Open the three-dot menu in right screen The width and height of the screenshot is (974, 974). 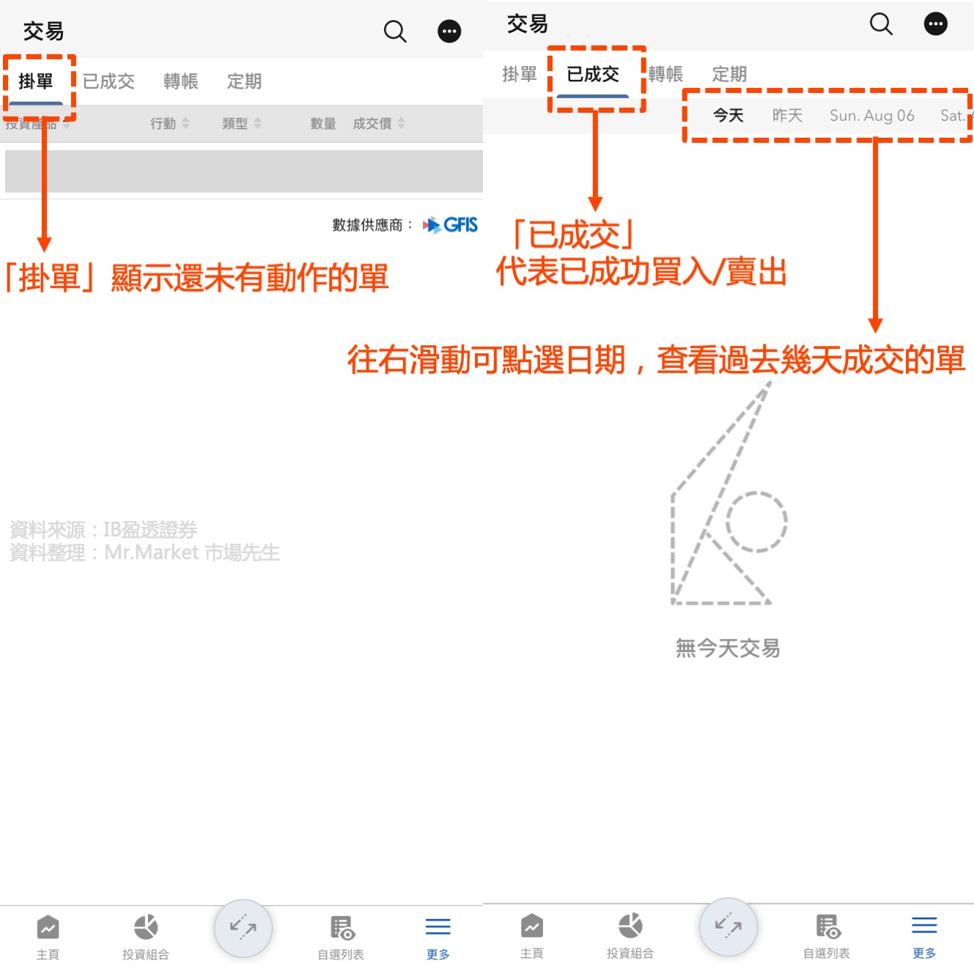pyautogui.click(x=935, y=23)
